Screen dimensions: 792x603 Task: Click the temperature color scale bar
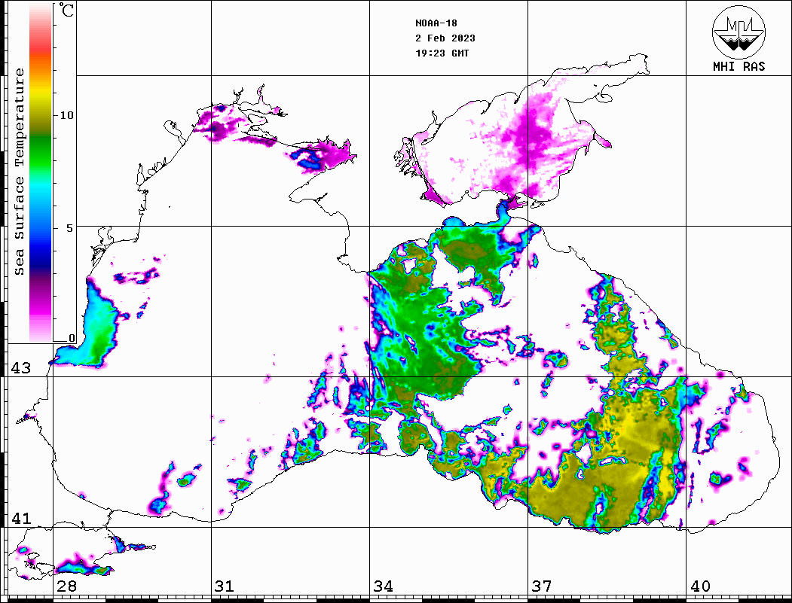tap(41, 172)
